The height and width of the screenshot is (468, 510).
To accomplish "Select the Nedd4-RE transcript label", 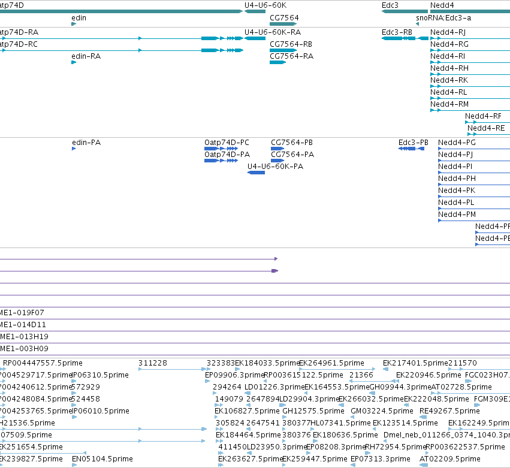I will pyautogui.click(x=486, y=128).
